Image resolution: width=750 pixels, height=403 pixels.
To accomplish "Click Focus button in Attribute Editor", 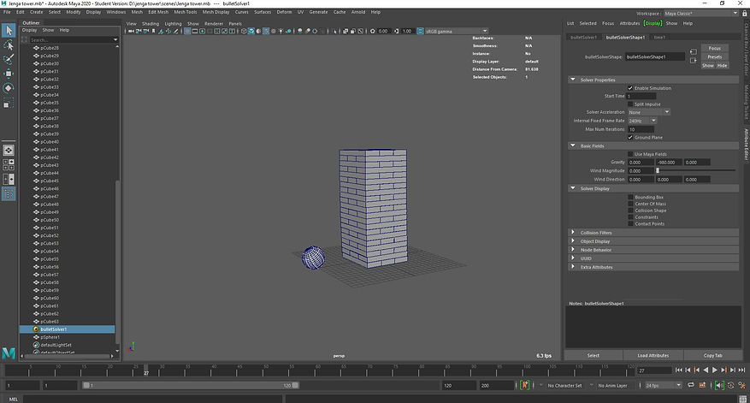I will point(715,48).
